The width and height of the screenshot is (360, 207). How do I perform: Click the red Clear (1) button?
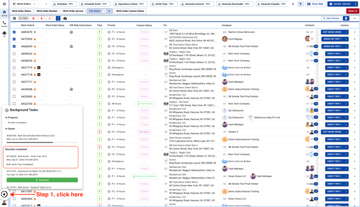[x=352, y=11]
